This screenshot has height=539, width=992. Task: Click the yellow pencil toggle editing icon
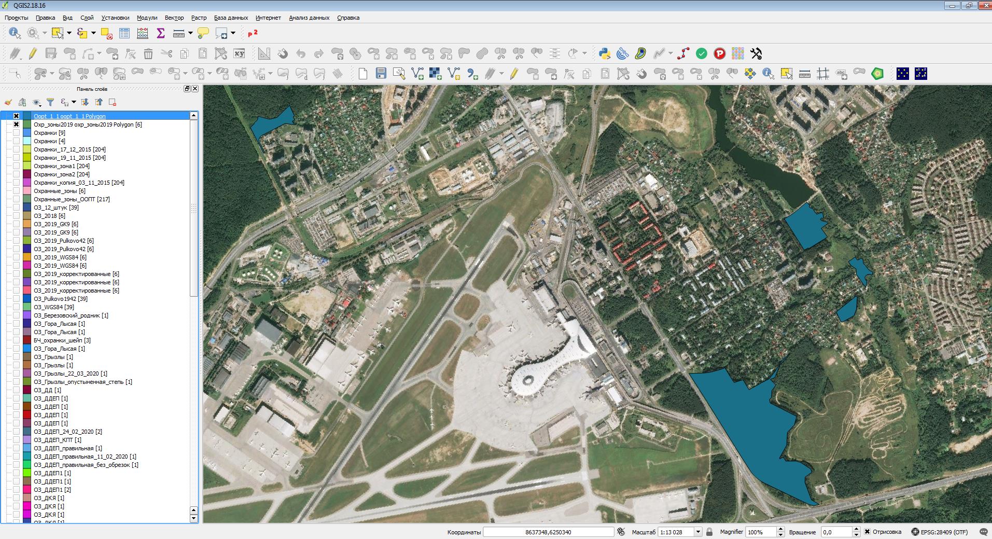click(33, 53)
